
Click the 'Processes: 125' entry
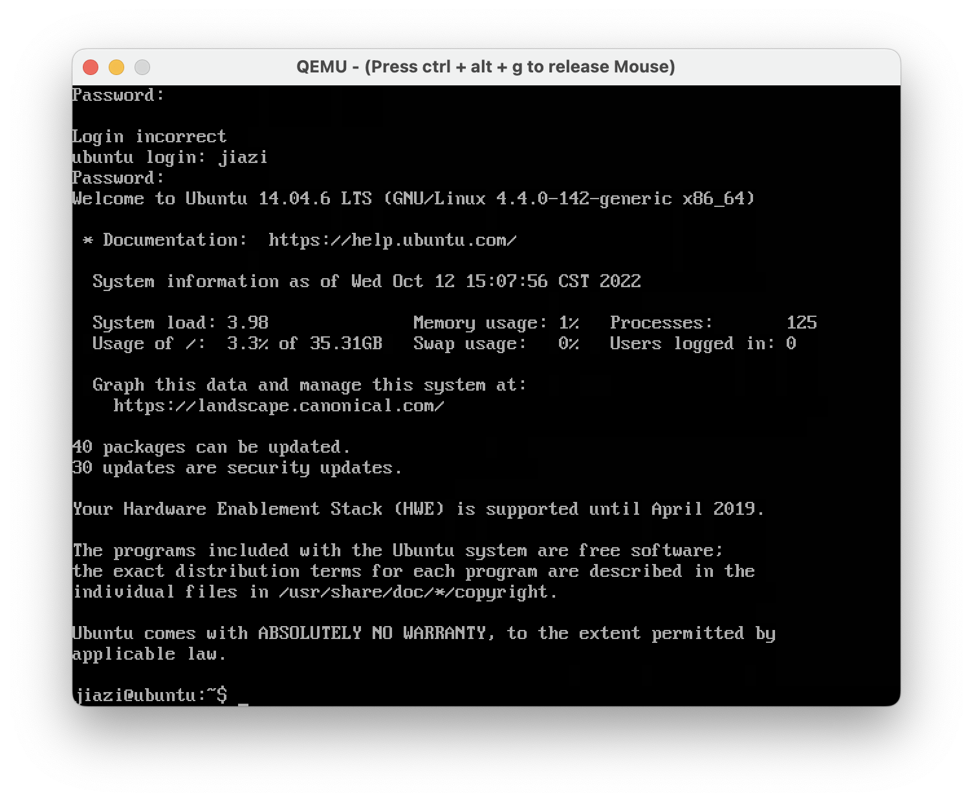coord(714,323)
